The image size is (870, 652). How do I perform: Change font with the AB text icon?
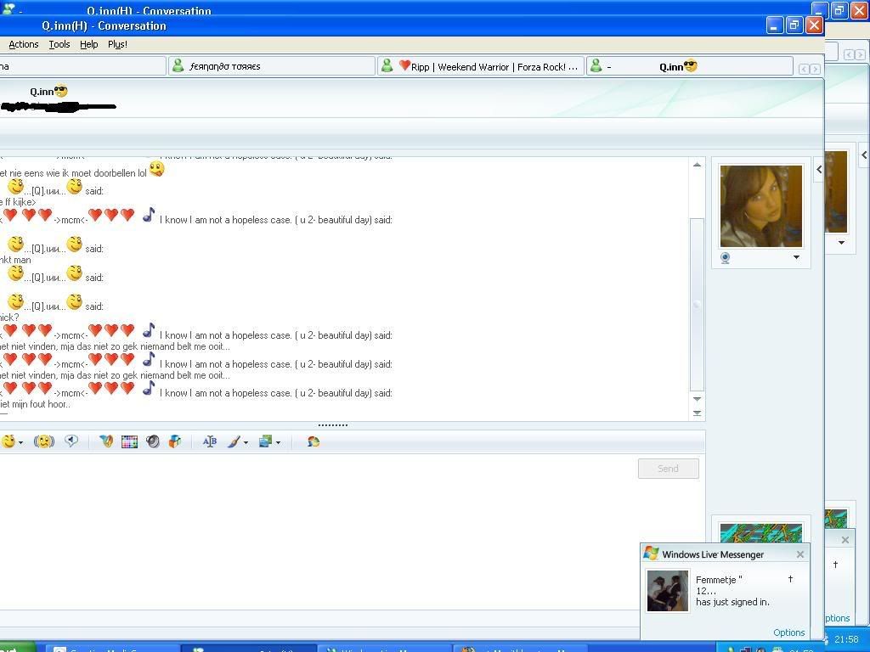pyautogui.click(x=210, y=441)
